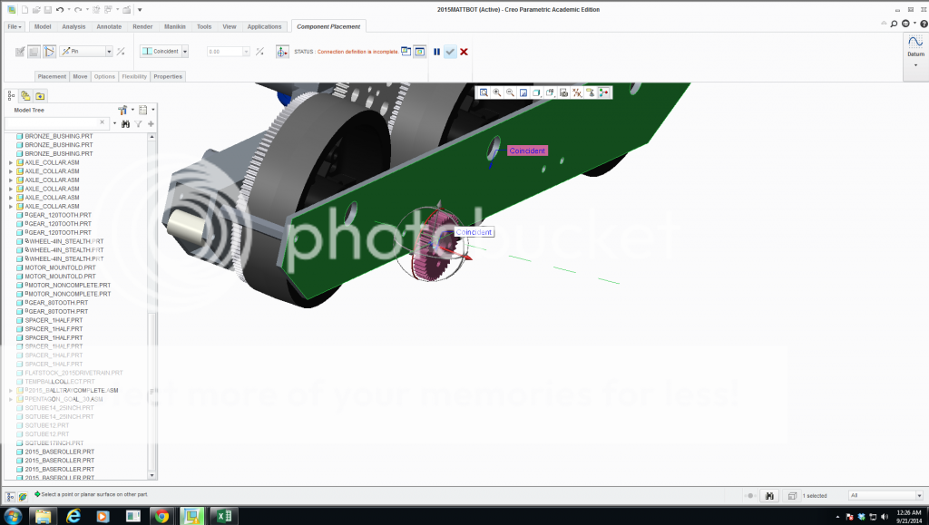The width and height of the screenshot is (929, 525).
Task: Click the binoculars Find icon in the status bar
Action: click(x=769, y=495)
